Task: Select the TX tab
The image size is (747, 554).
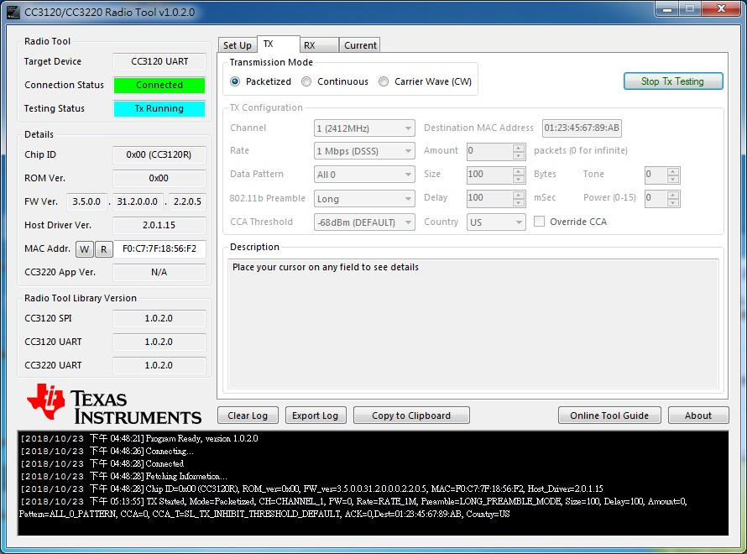Action: click(279, 44)
